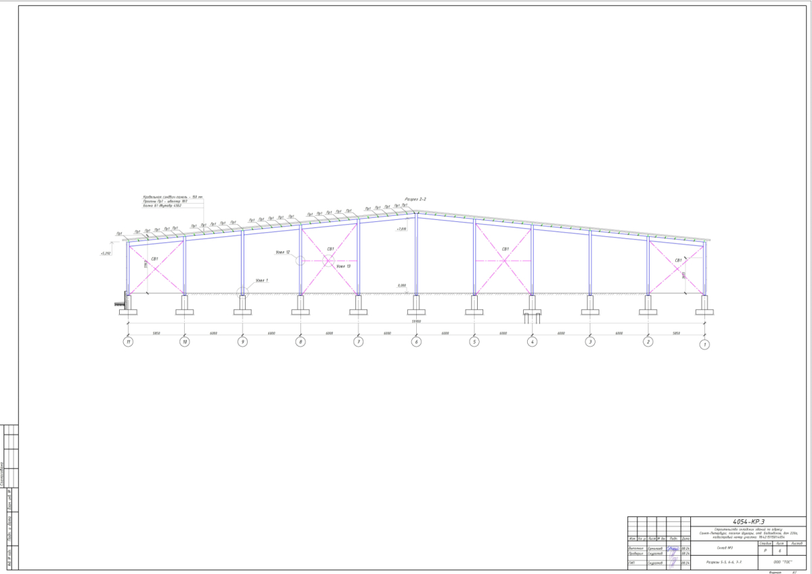Screen dimensions: 812x574
Task: Select the Узел 13 label text
Action: pyautogui.click(x=344, y=266)
